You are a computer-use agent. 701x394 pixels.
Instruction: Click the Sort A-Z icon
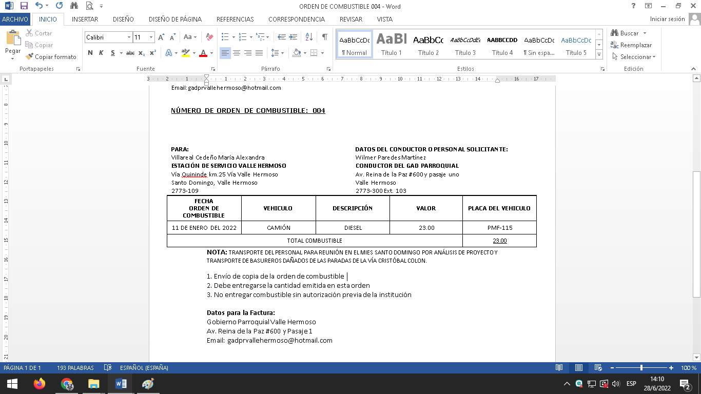tap(309, 37)
